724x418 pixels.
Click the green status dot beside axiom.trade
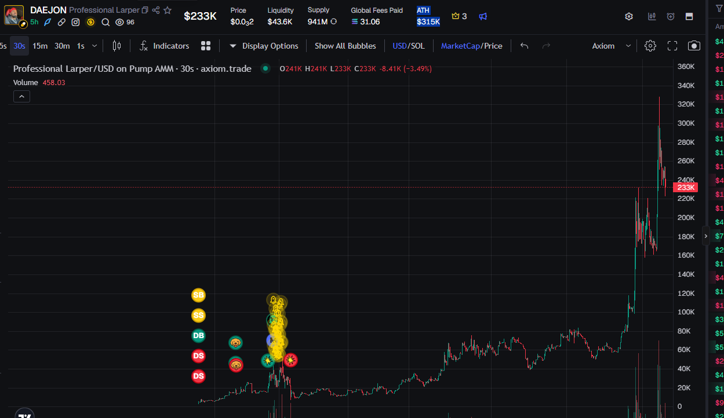click(265, 68)
